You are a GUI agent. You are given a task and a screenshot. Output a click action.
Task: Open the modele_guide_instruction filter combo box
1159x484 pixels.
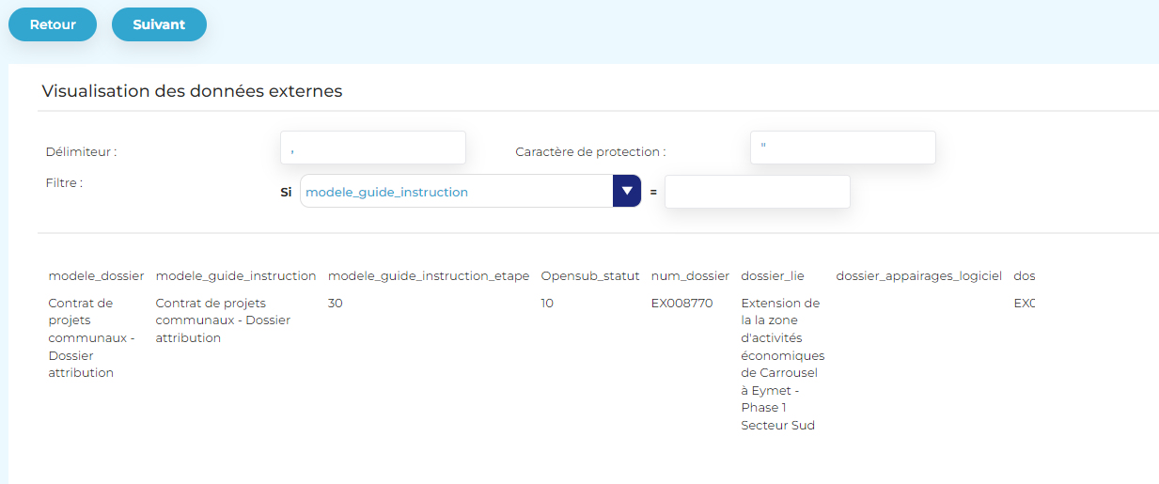[456, 192]
